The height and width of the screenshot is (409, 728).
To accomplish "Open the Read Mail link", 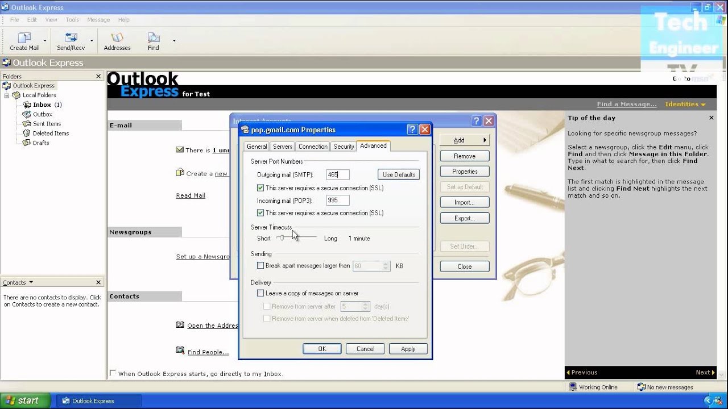I will coord(191,195).
